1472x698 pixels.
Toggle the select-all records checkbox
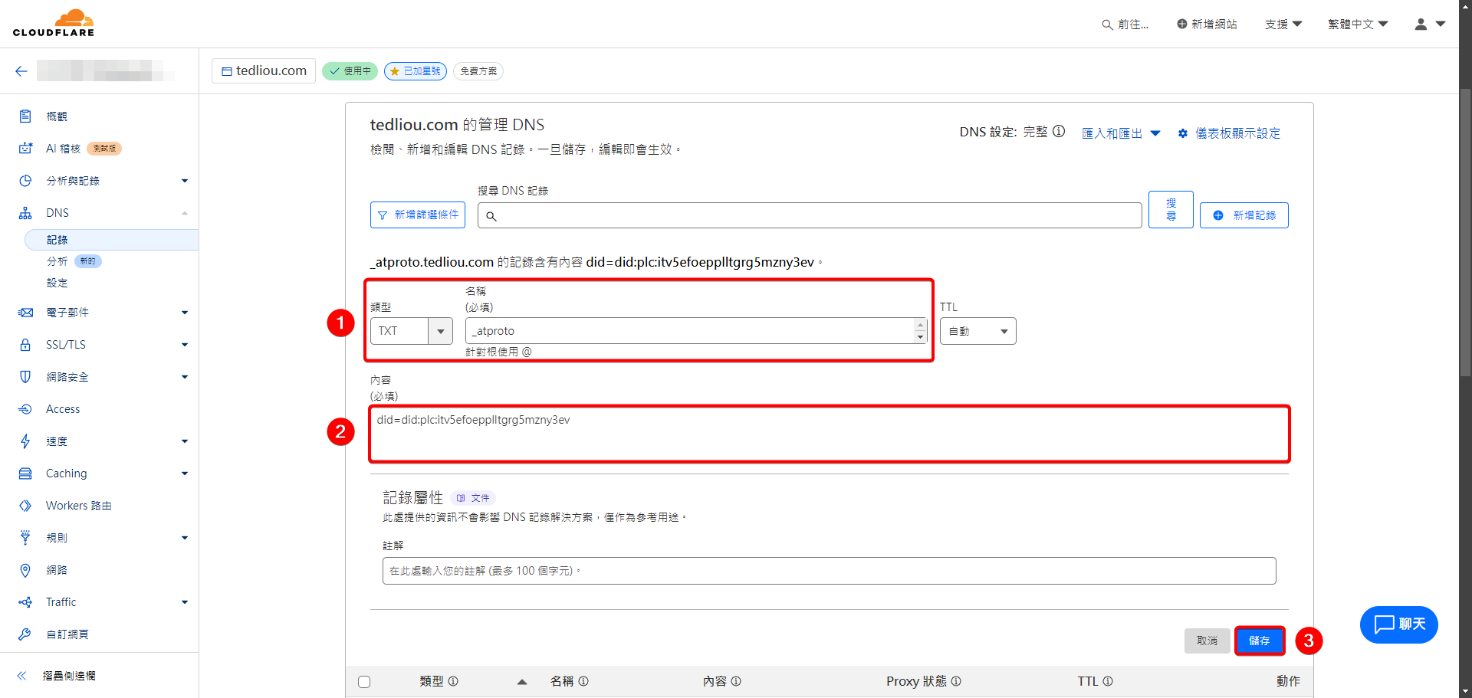tap(364, 682)
